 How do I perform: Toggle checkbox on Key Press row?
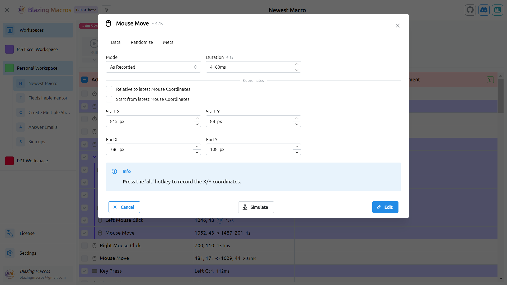(x=84, y=271)
